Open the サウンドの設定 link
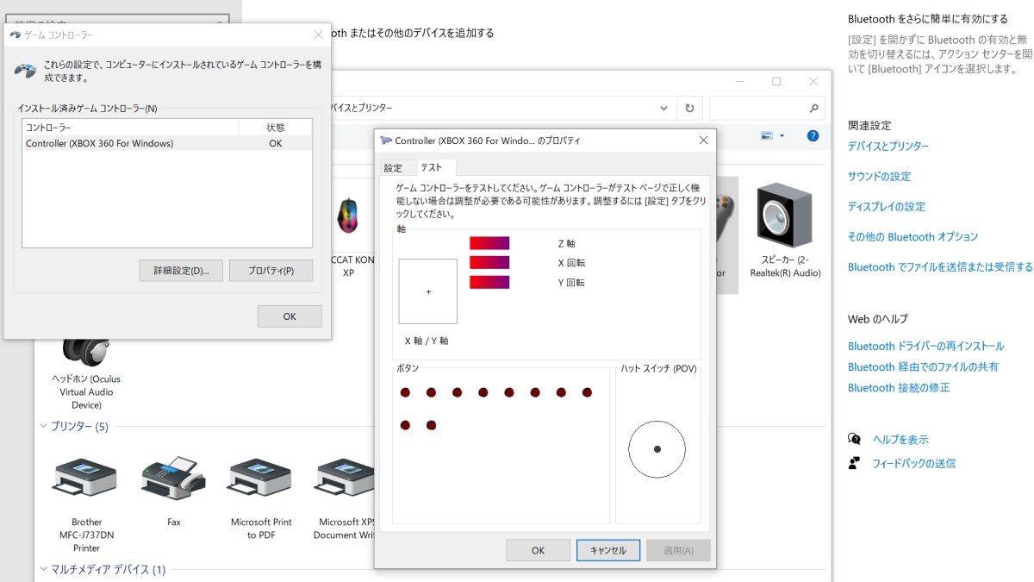This screenshot has height=582, width=1034. point(879,177)
